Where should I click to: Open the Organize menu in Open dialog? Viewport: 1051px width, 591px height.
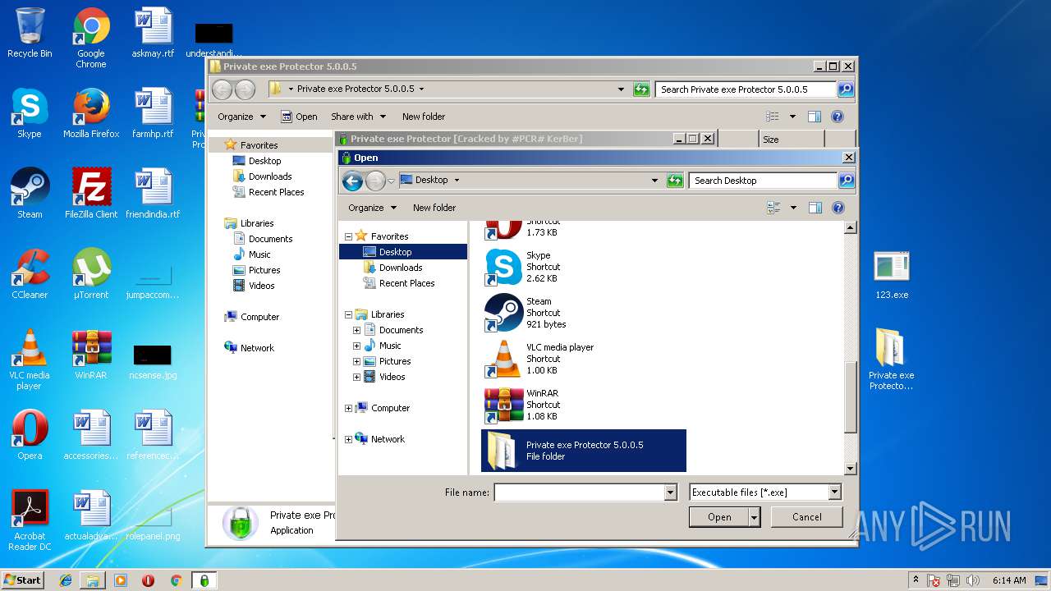coord(372,208)
